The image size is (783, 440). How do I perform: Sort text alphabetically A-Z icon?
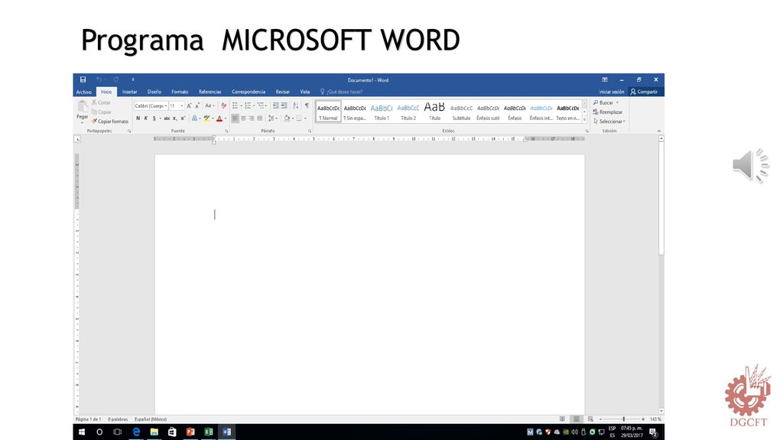pyautogui.click(x=295, y=105)
